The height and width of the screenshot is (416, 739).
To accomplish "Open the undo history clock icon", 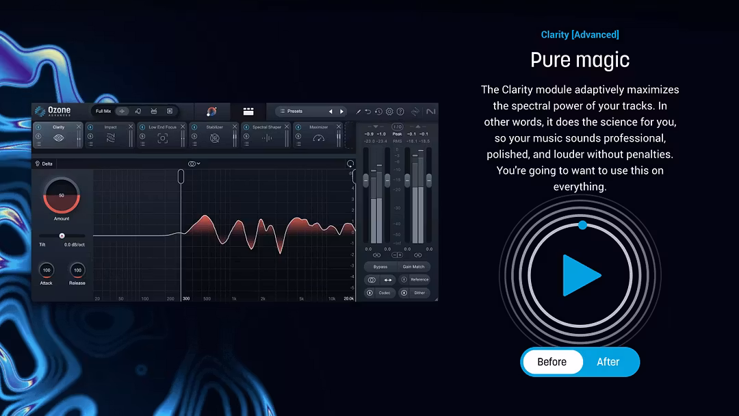I will [x=378, y=112].
